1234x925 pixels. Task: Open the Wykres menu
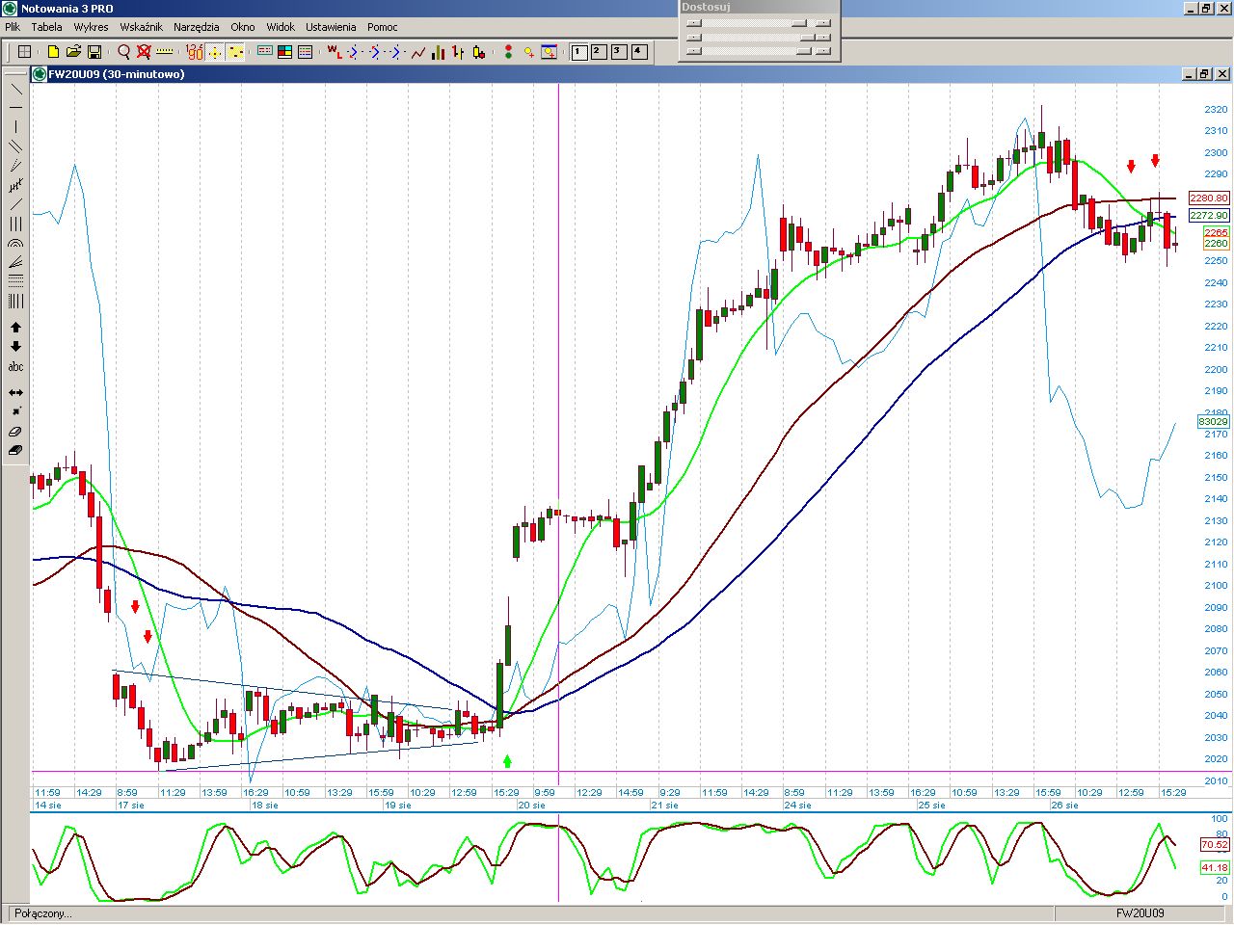pos(91,27)
